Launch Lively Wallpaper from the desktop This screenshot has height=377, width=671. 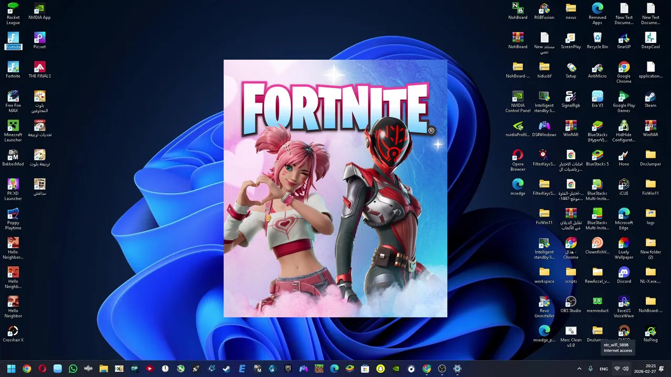624,248
